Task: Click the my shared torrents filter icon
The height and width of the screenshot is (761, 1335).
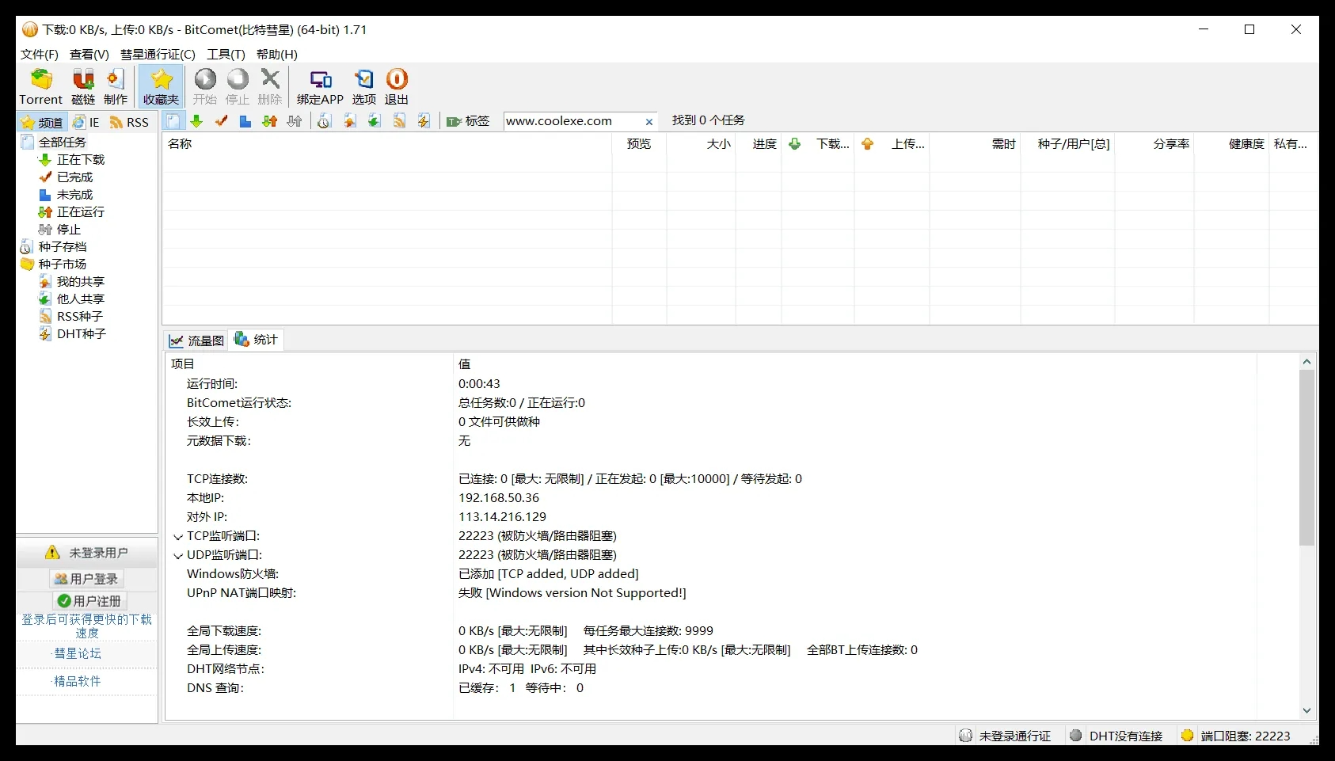Action: [x=350, y=121]
